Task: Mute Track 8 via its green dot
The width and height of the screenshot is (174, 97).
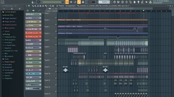Action: (x=56, y=65)
